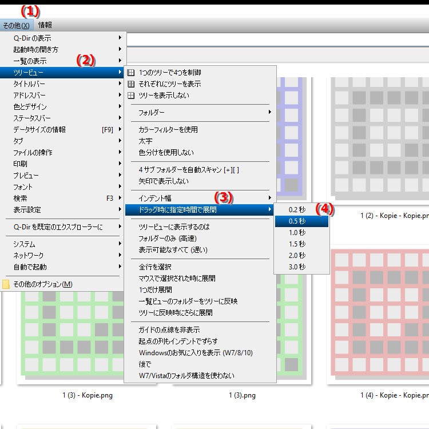Toggle 一覧ビューのフォルダーをツリーに反映
The height and width of the screenshot is (429, 429).
click(x=200, y=301)
